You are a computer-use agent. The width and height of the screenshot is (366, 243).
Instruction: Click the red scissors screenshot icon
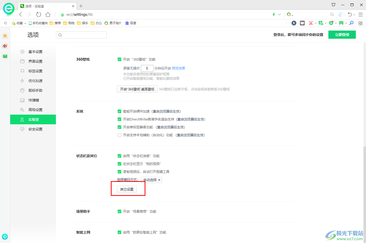click(x=311, y=23)
